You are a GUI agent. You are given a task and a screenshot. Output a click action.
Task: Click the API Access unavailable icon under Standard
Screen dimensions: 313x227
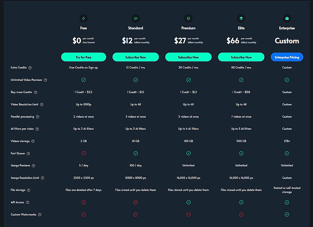tap(135, 202)
